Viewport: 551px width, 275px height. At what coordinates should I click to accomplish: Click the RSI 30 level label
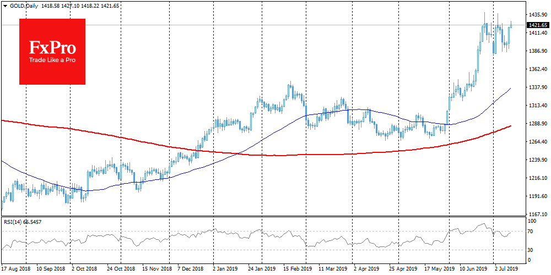pyautogui.click(x=531, y=250)
